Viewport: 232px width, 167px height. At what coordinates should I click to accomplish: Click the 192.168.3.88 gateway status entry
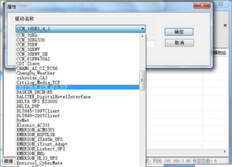[177, 161]
